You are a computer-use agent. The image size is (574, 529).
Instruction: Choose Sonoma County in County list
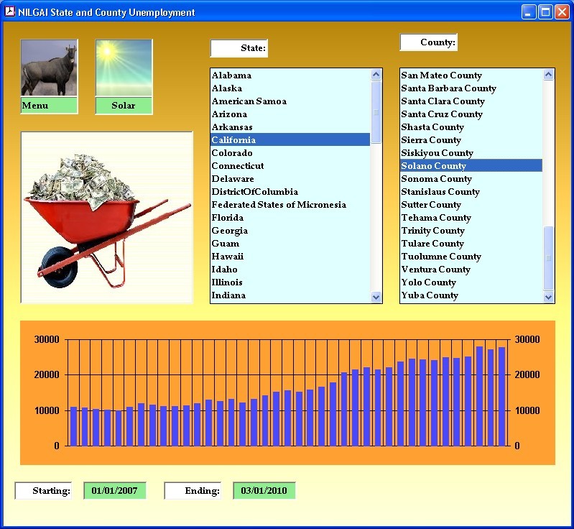(x=436, y=179)
